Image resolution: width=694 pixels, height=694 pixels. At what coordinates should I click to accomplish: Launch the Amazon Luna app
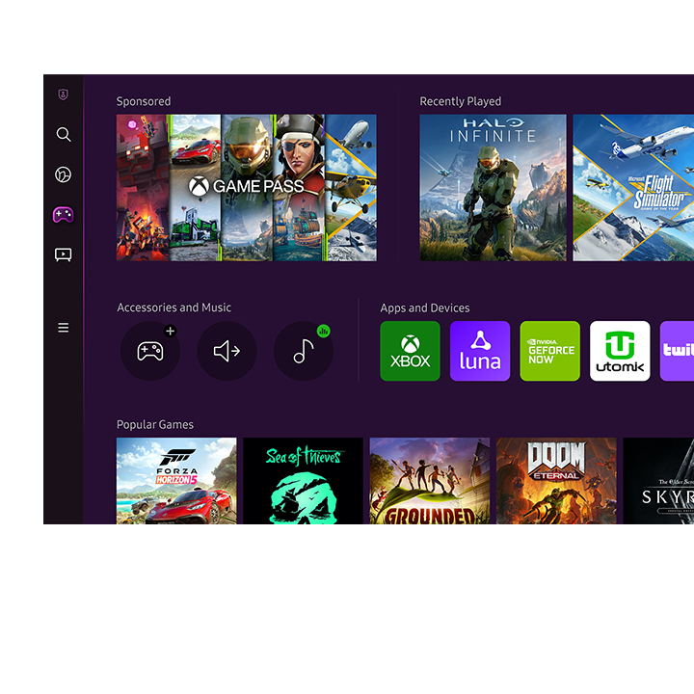tap(480, 351)
